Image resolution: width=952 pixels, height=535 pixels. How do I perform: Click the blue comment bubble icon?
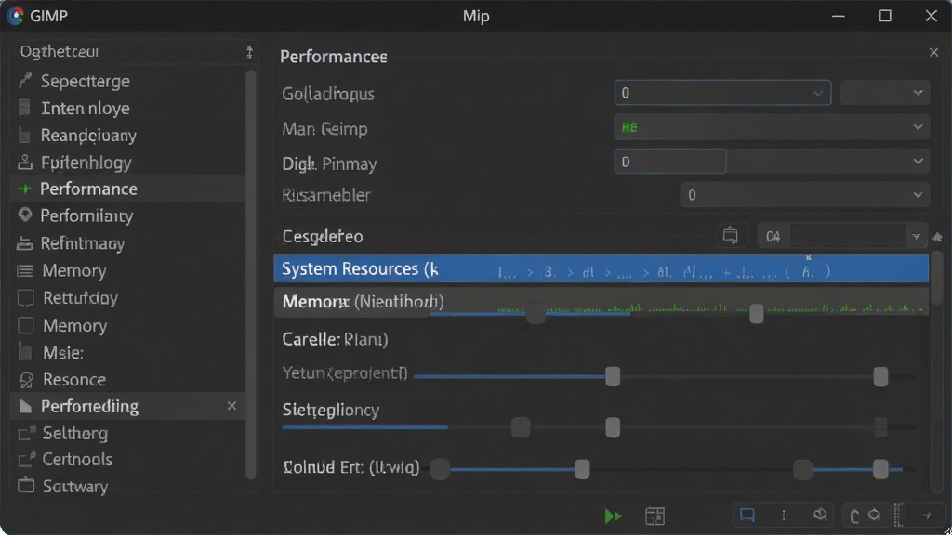point(747,515)
